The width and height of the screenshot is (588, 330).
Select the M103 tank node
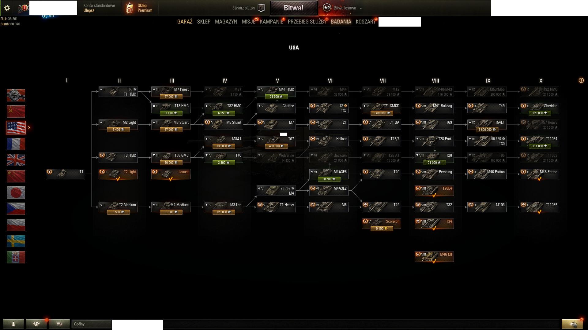point(487,207)
